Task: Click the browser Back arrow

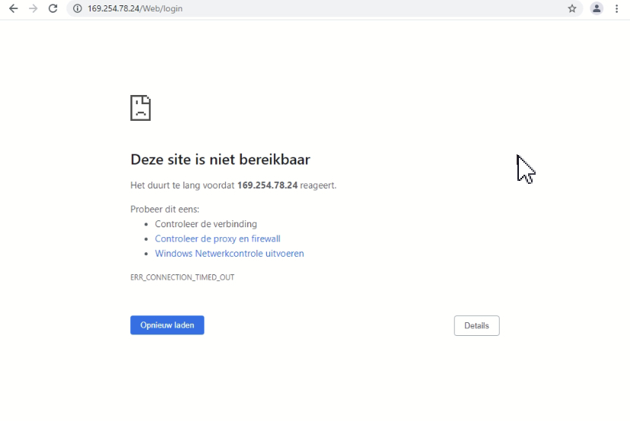Action: coord(13,8)
